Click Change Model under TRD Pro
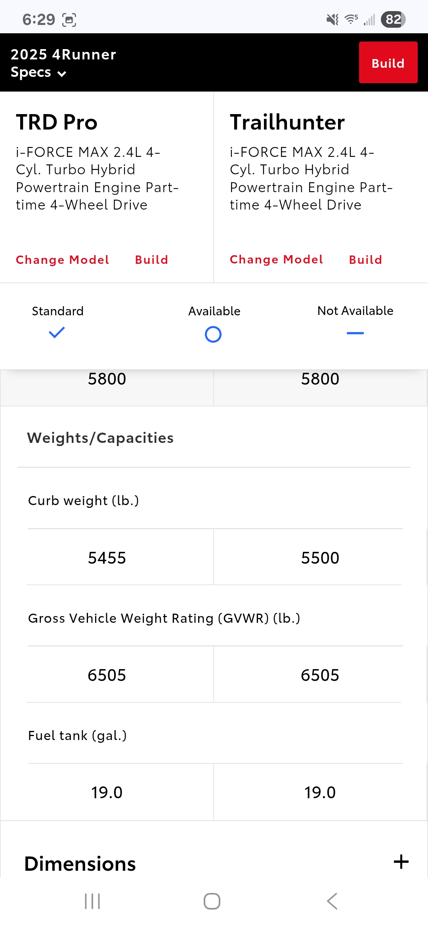This screenshot has height=927, width=428. point(63,260)
